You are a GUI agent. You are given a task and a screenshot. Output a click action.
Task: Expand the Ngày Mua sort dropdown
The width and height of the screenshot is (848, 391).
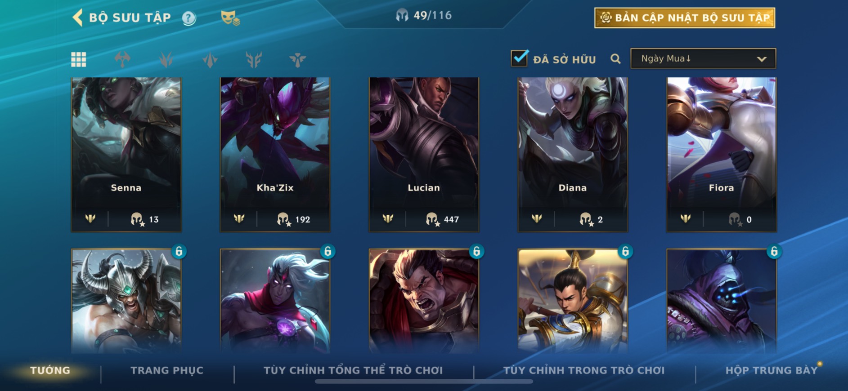coord(703,58)
